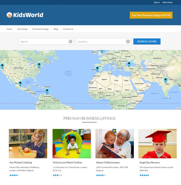Select the map marker near Turkey

click(x=129, y=64)
